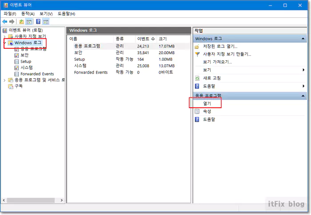The image size is (311, 215).
Task: Click the 속성 properties icon
Action: (197, 111)
